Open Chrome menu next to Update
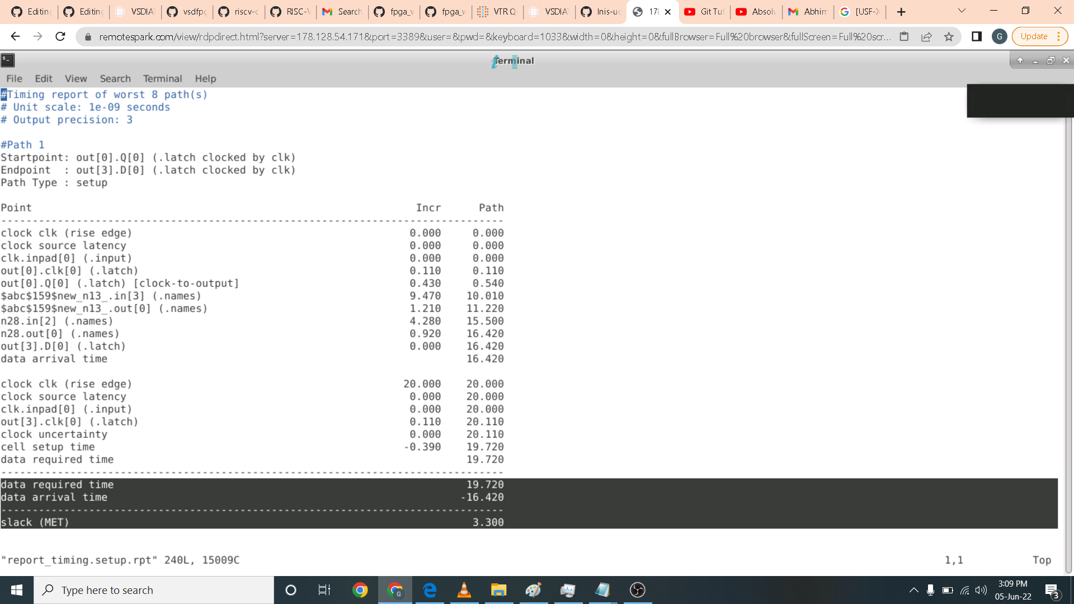This screenshot has width=1074, height=604. pos(1059,36)
